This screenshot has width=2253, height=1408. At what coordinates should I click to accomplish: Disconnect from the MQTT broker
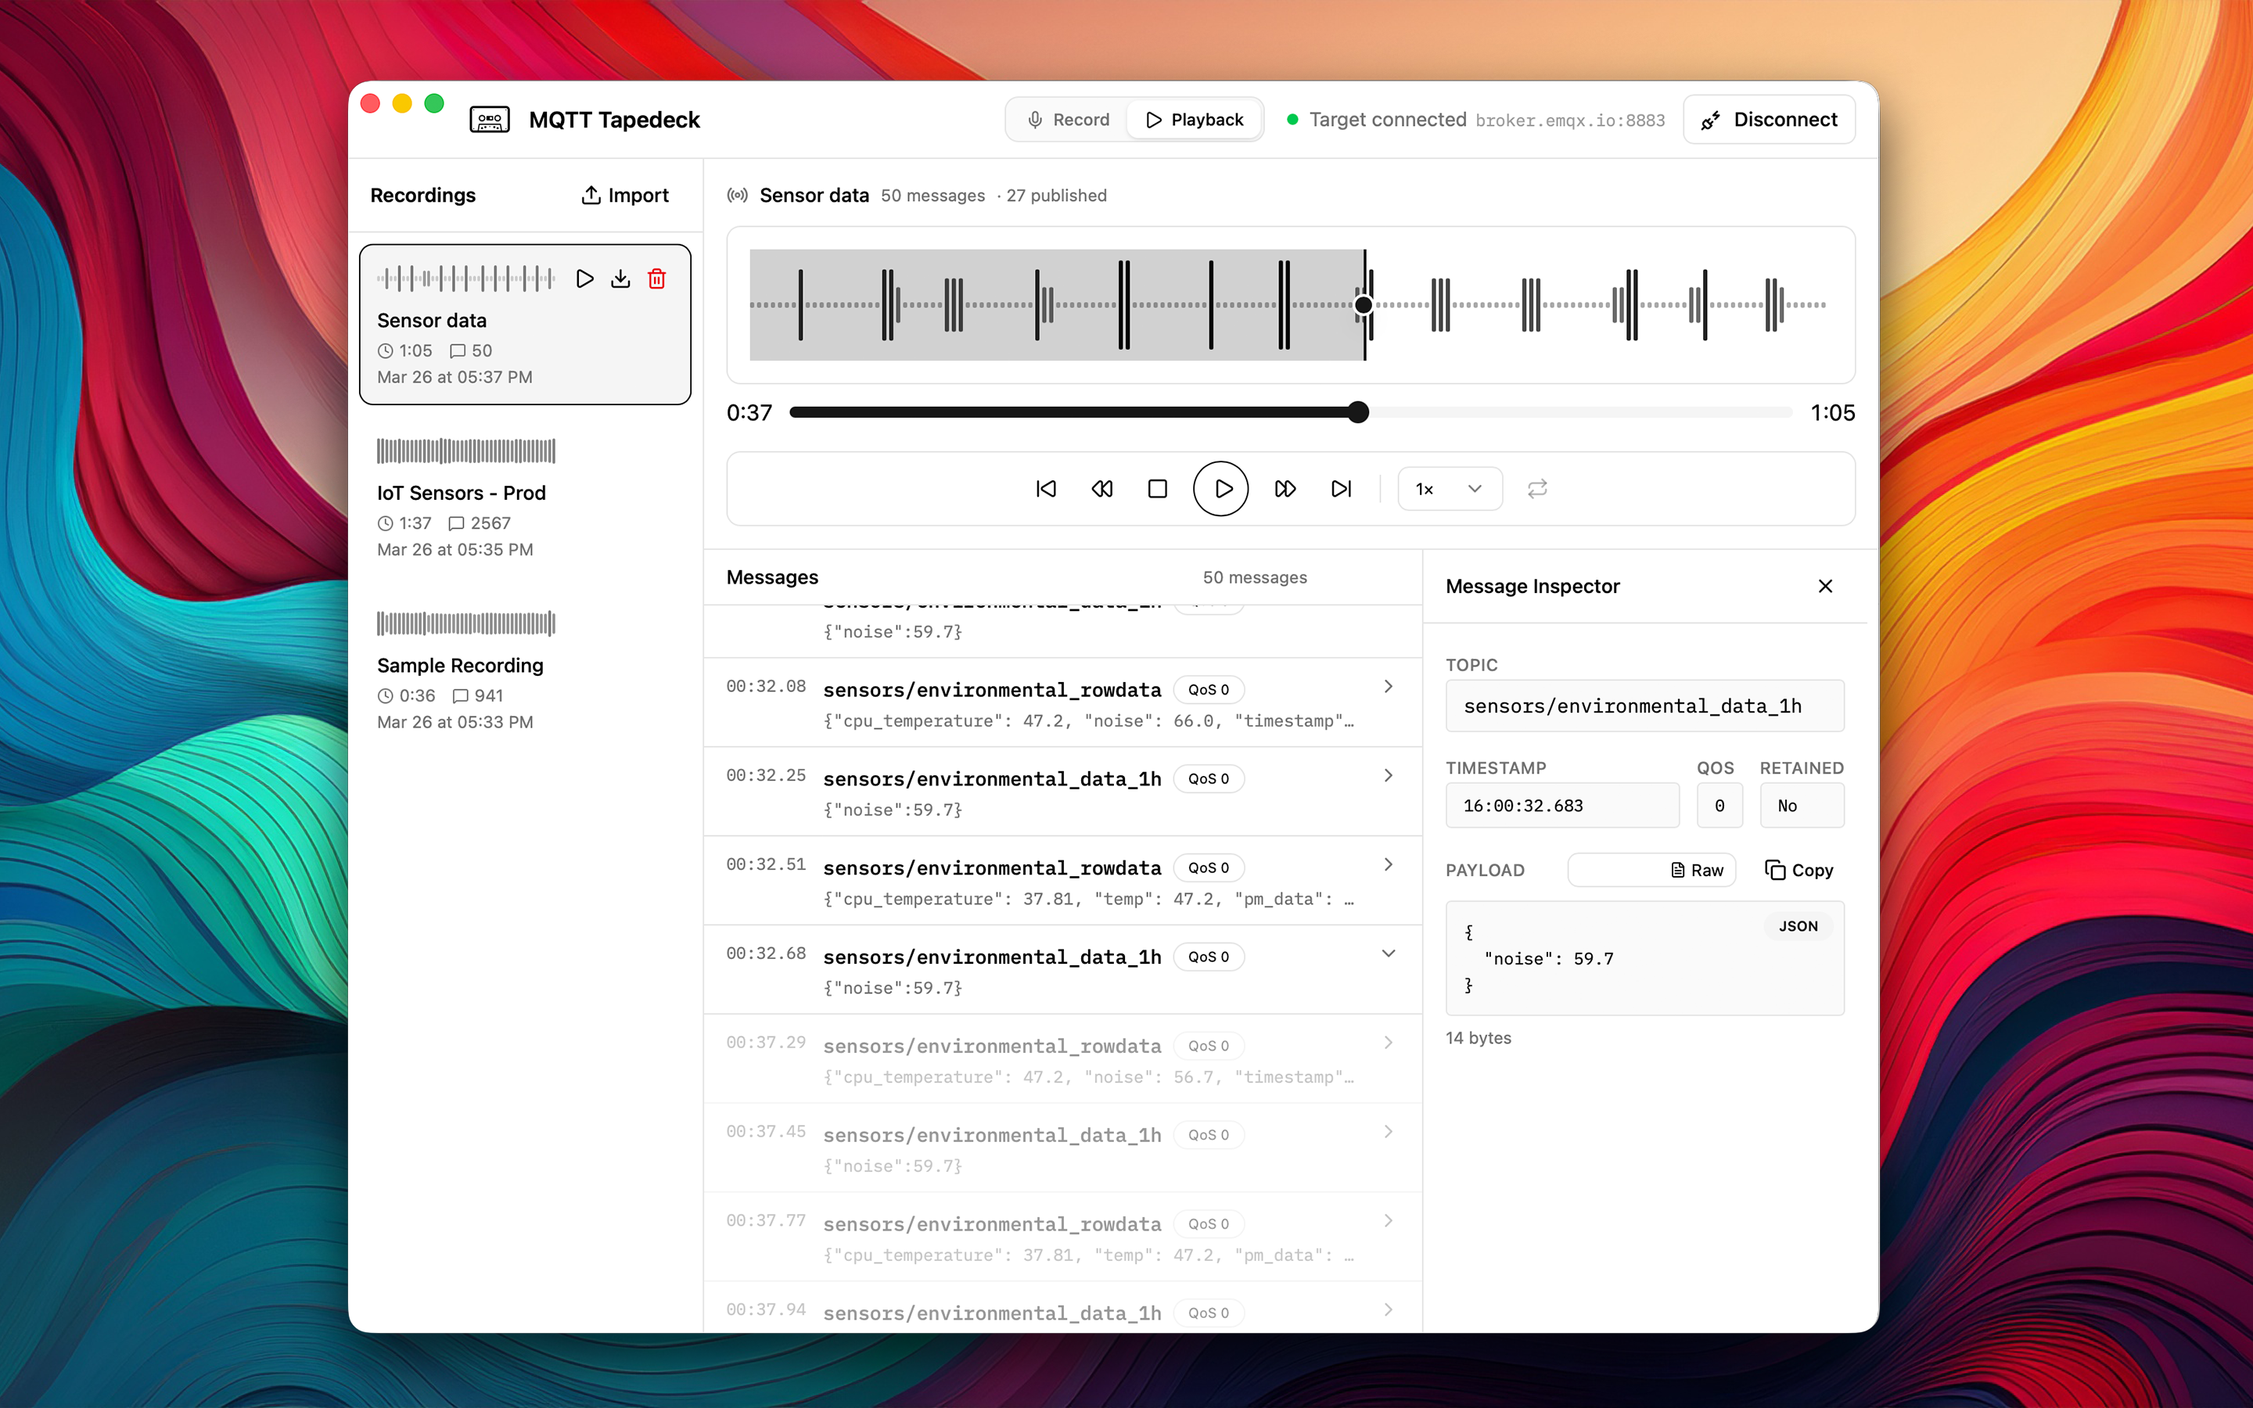tap(1768, 119)
